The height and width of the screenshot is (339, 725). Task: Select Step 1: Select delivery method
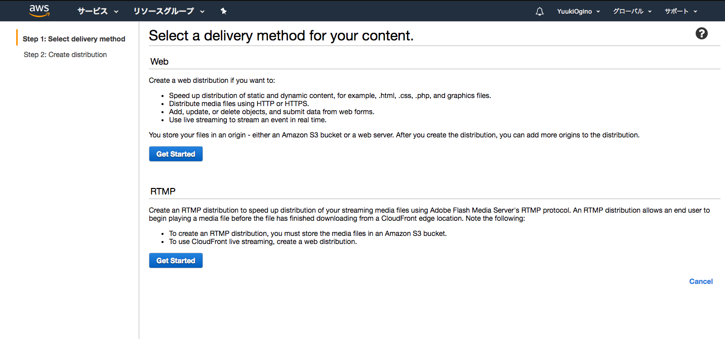tap(74, 39)
